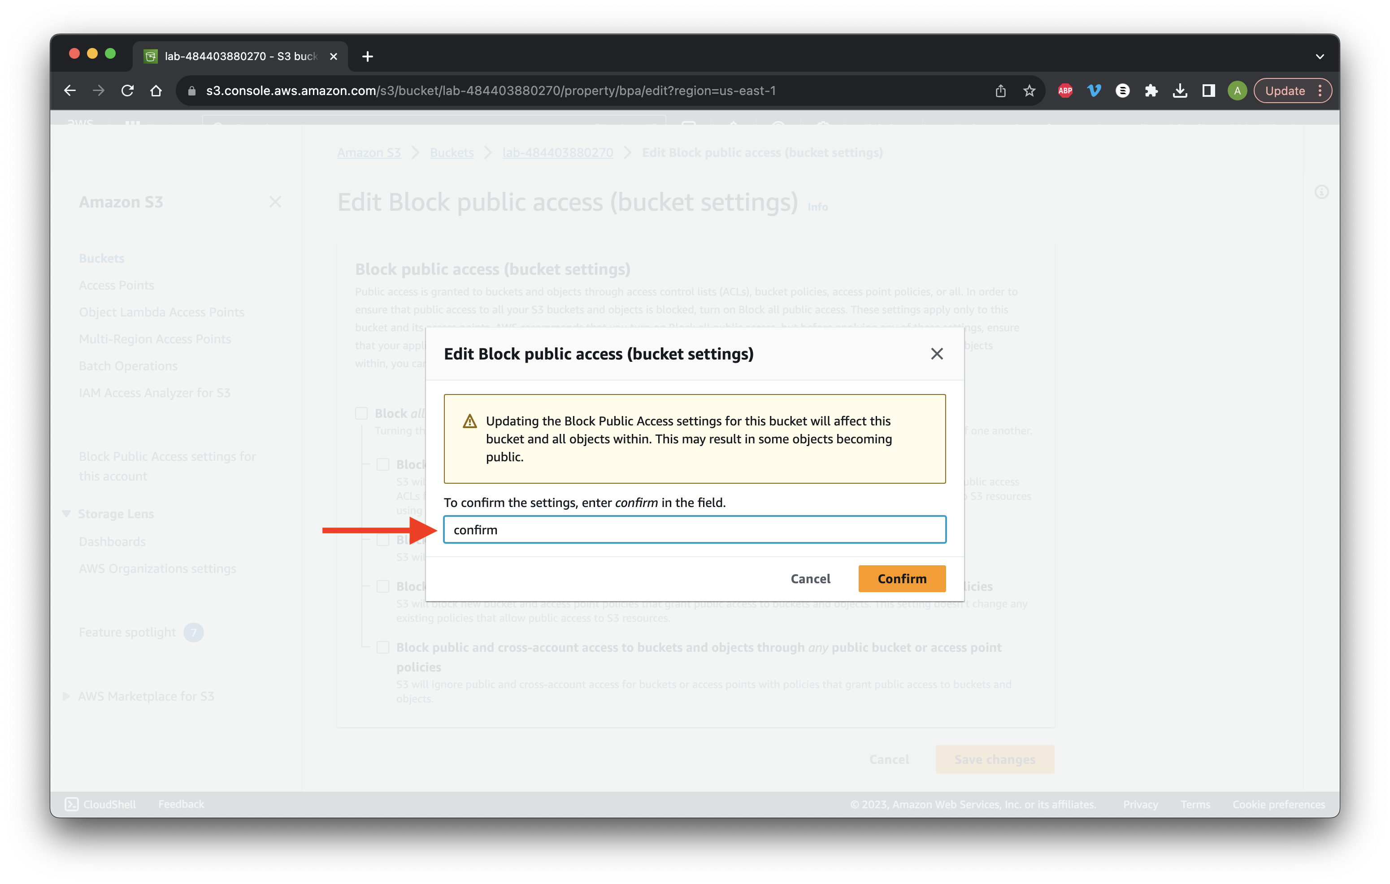Open the info panel icon at right edge
The width and height of the screenshot is (1390, 884).
tap(1321, 192)
